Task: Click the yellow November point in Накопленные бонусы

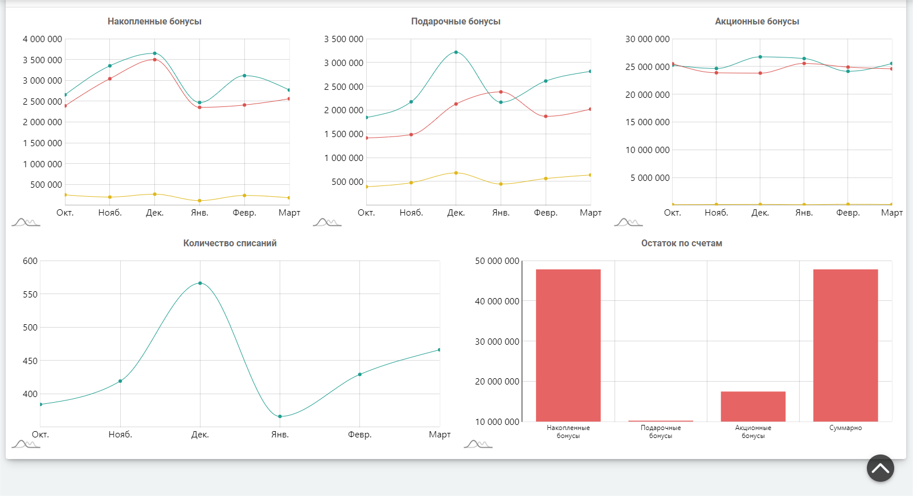Action: click(110, 197)
